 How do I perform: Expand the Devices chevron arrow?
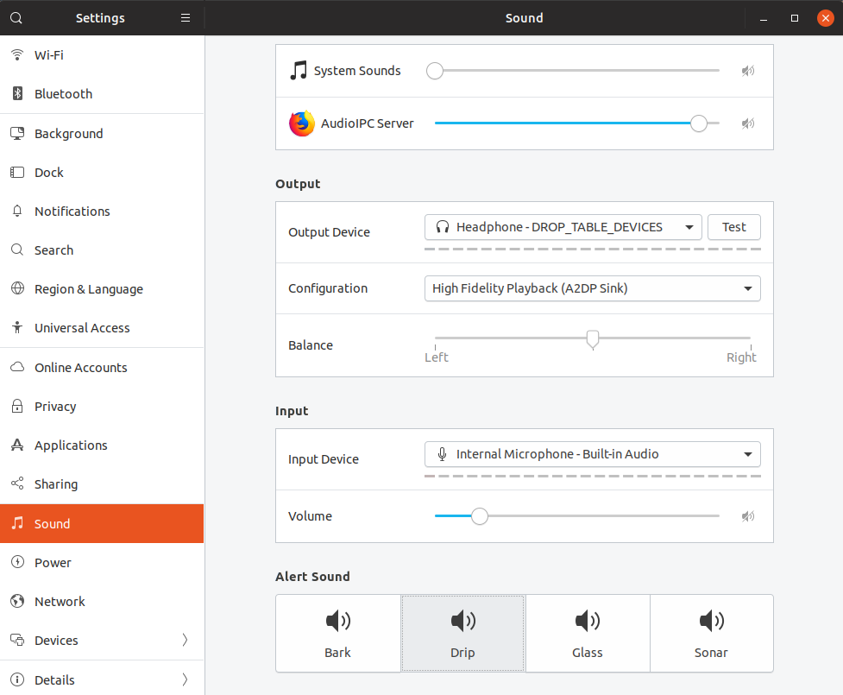(185, 640)
